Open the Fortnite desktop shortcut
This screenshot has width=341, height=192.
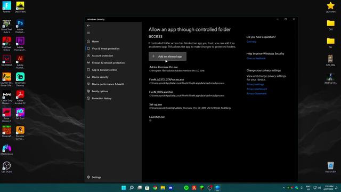(x=6, y=7)
